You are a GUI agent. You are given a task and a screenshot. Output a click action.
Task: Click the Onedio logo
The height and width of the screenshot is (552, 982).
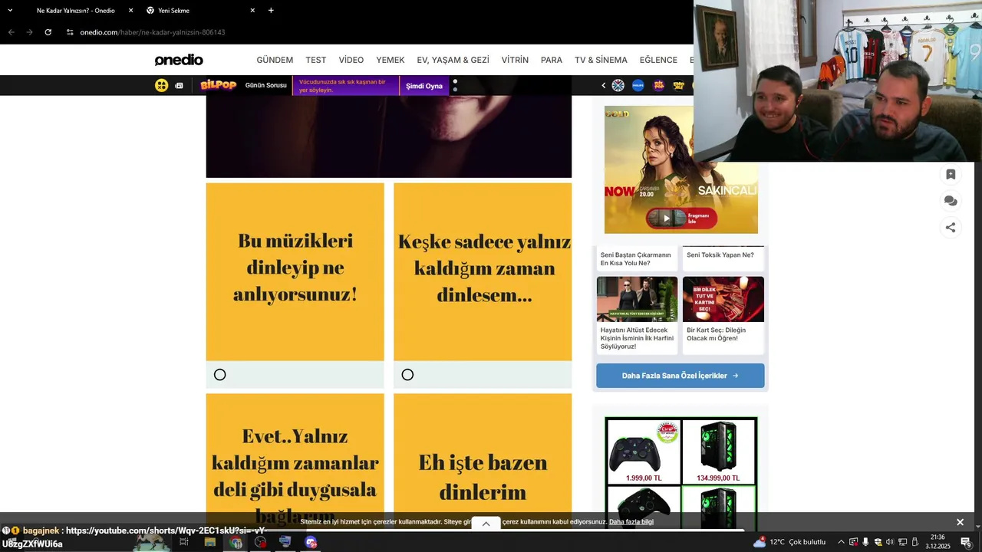(179, 60)
